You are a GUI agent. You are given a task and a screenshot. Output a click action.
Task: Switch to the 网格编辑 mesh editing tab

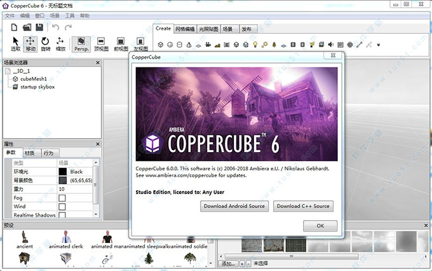[185, 29]
